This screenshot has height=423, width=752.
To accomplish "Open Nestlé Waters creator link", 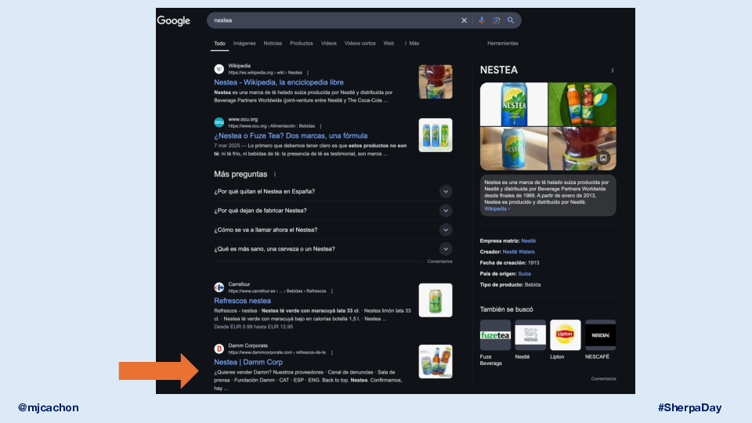I will [519, 251].
